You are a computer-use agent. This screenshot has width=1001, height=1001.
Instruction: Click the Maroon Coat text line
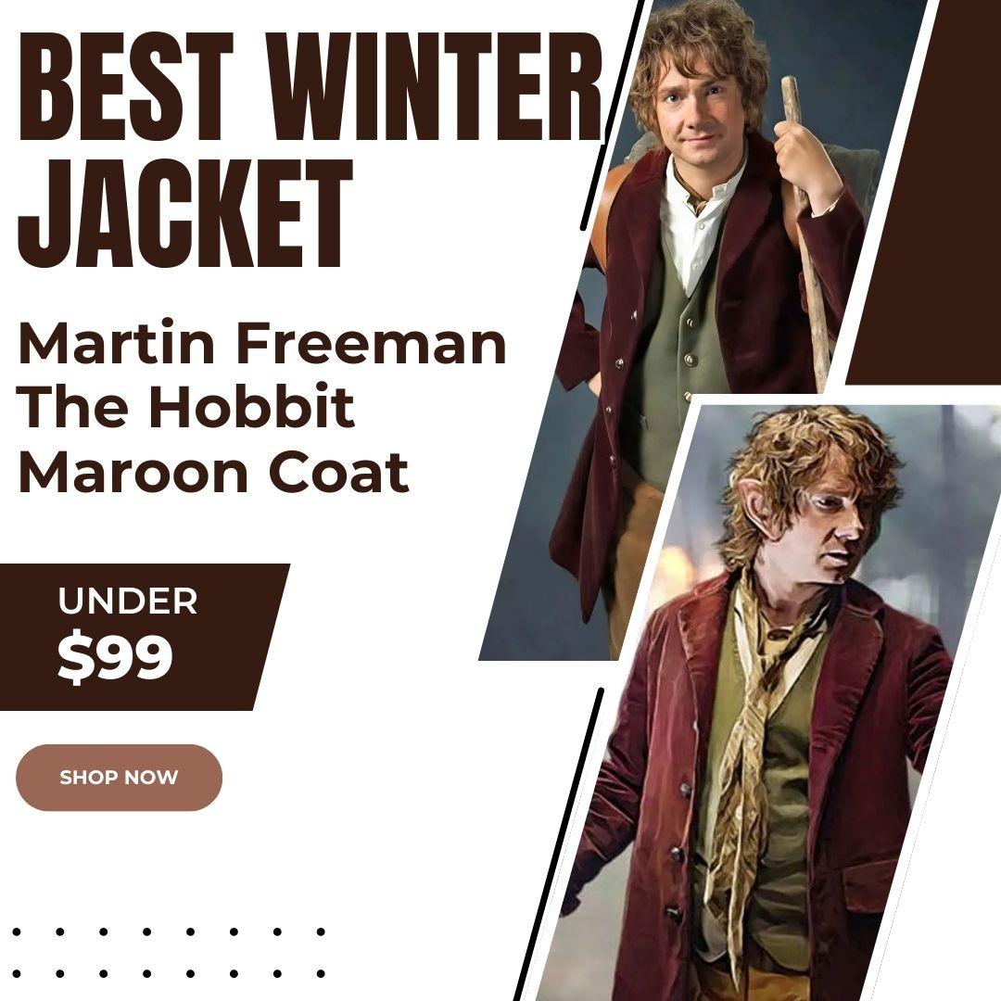(x=214, y=472)
